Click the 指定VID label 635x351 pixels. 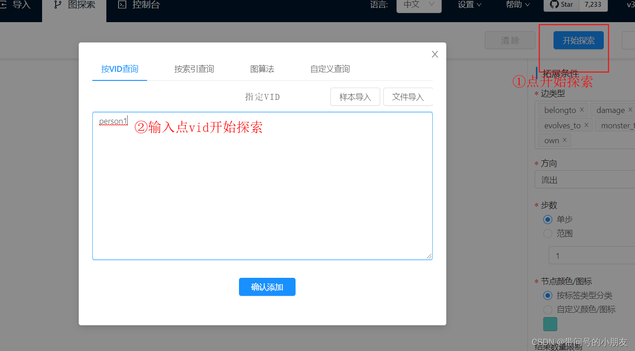(x=263, y=97)
